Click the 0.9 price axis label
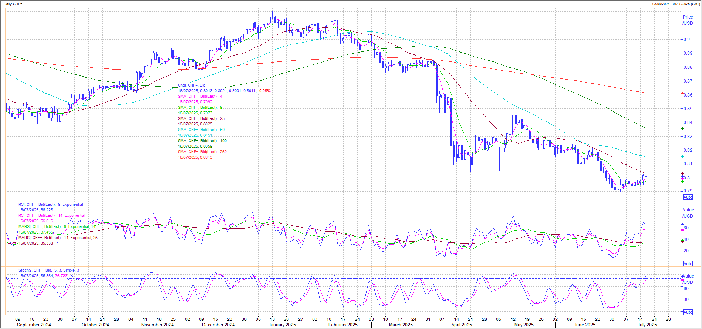Image resolution: width=702 pixels, height=329 pixels. pos(686,39)
